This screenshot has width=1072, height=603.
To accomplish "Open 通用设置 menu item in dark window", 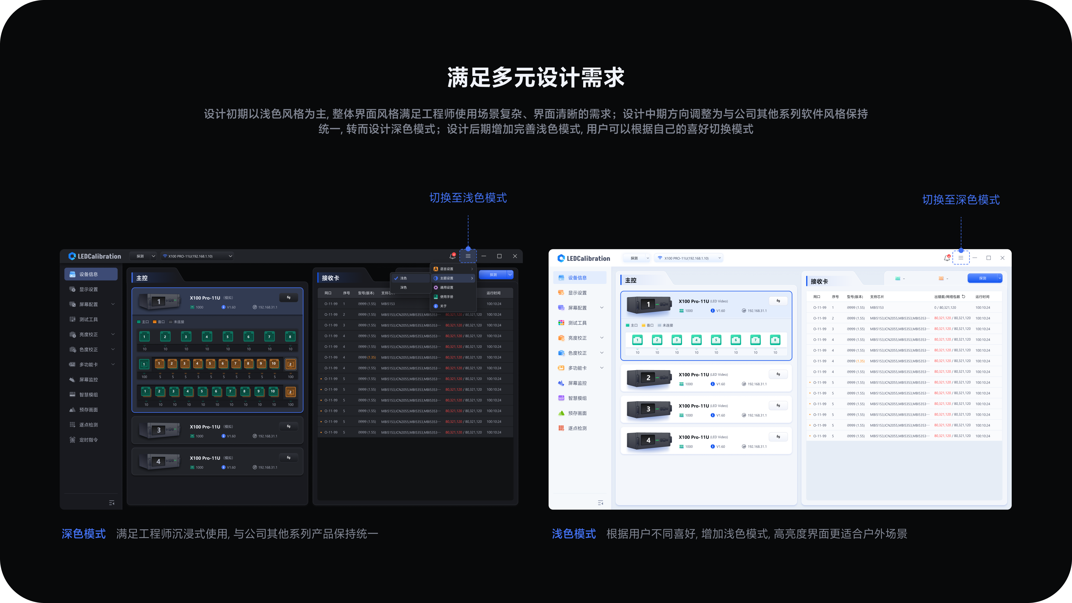I will pos(453,287).
